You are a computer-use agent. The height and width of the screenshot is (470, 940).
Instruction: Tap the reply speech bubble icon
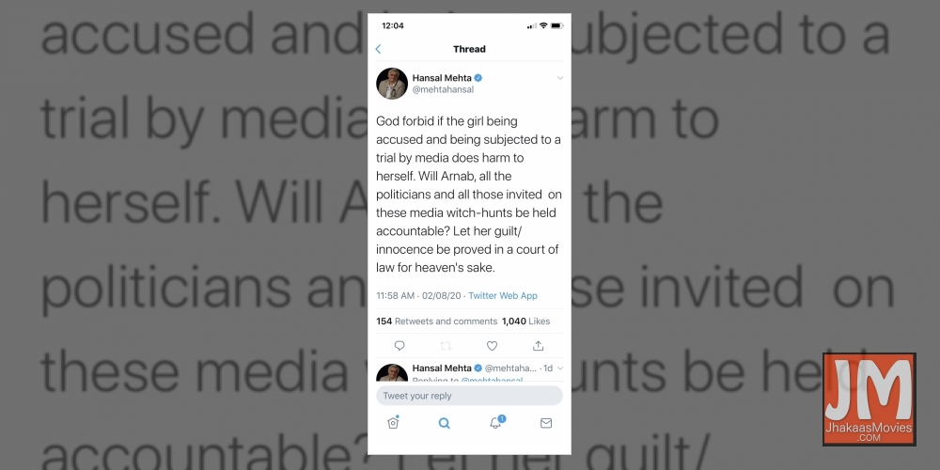click(399, 346)
